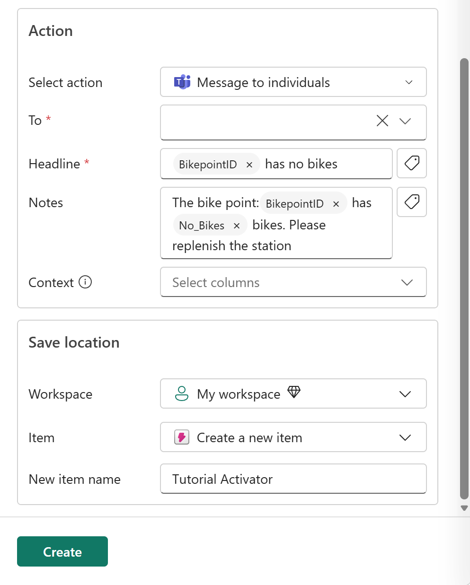Viewport: 470px width, 585px height.
Task: Click the Context info icon
Action: [85, 282]
